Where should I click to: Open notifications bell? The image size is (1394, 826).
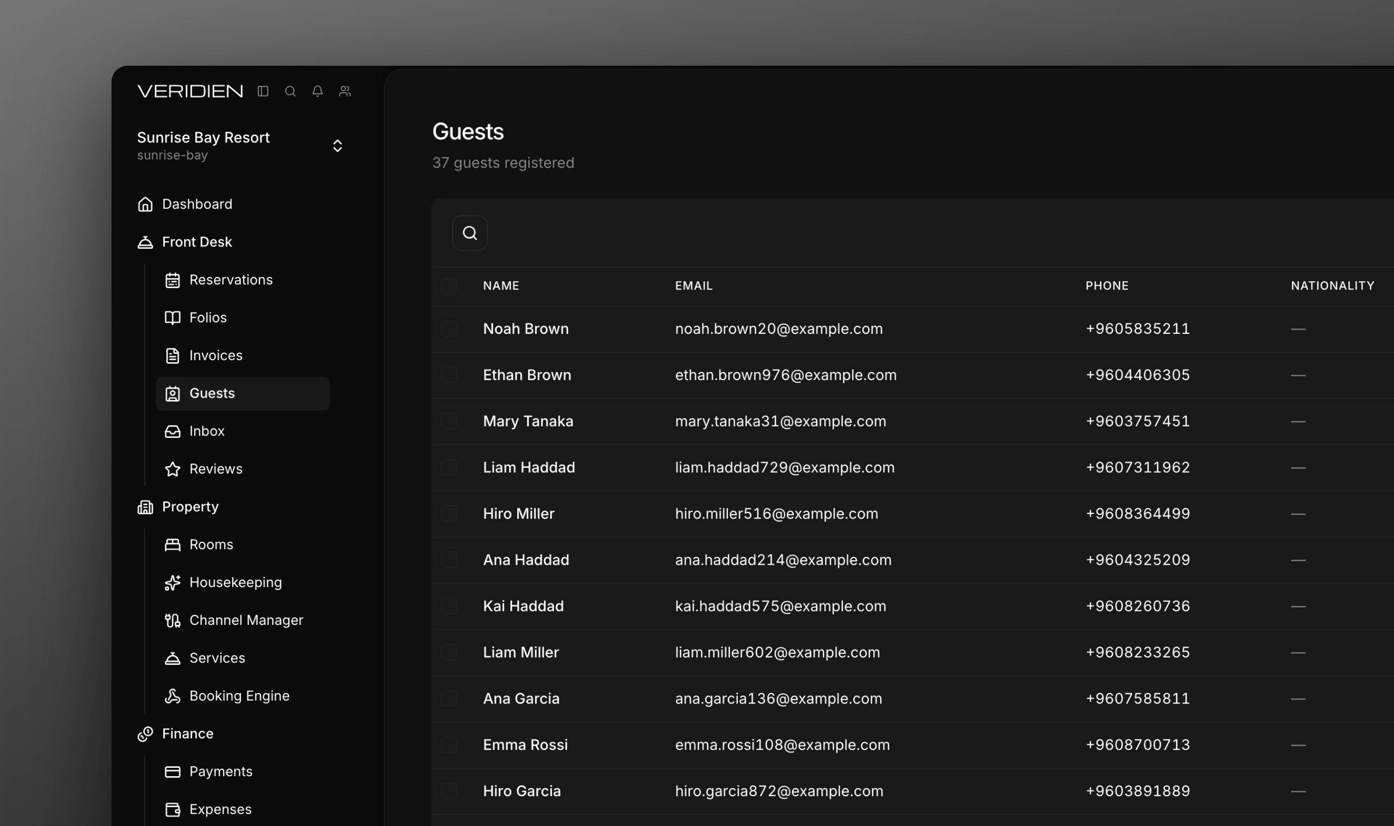[x=318, y=91]
